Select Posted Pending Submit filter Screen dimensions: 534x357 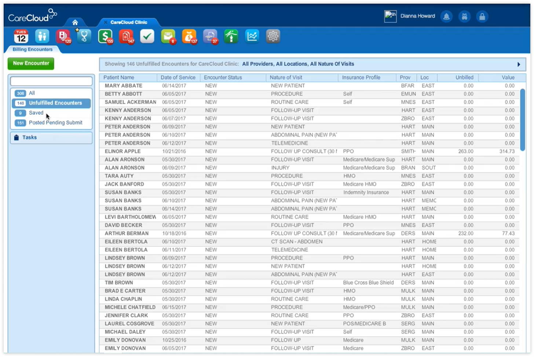coord(51,123)
